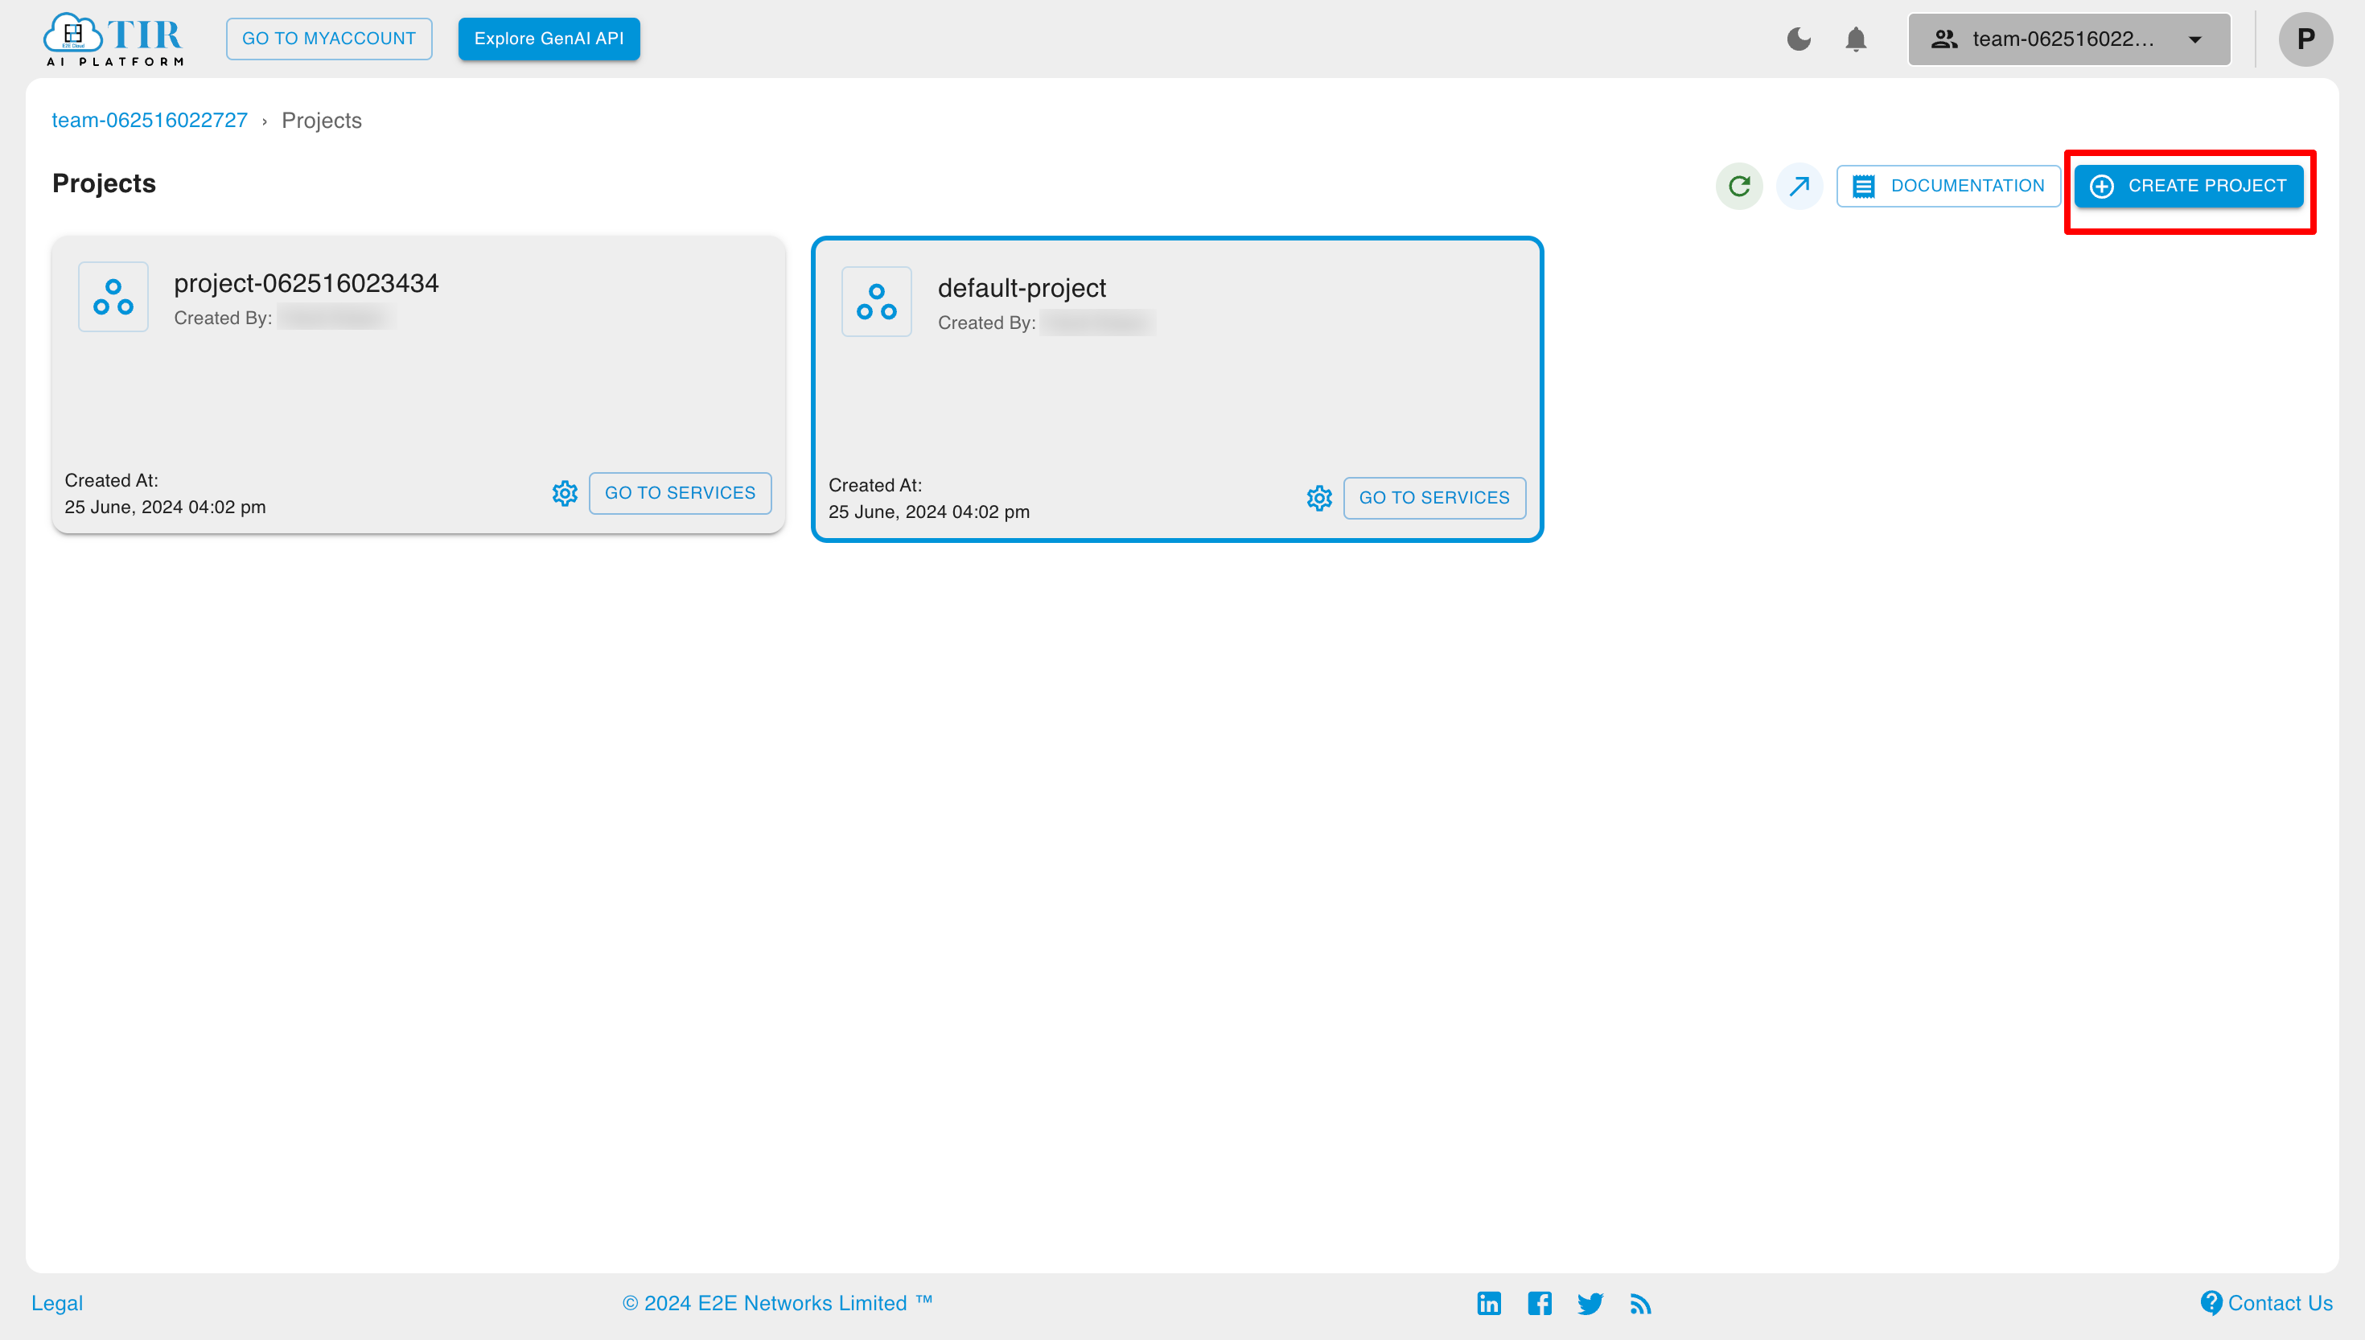
Task: Open the Facebook footer icon
Action: point(1540,1303)
